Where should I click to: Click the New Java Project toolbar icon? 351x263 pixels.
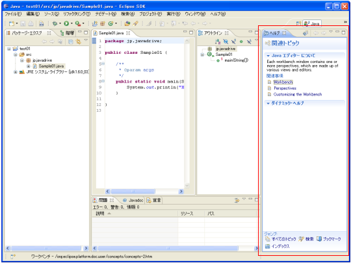(95, 23)
